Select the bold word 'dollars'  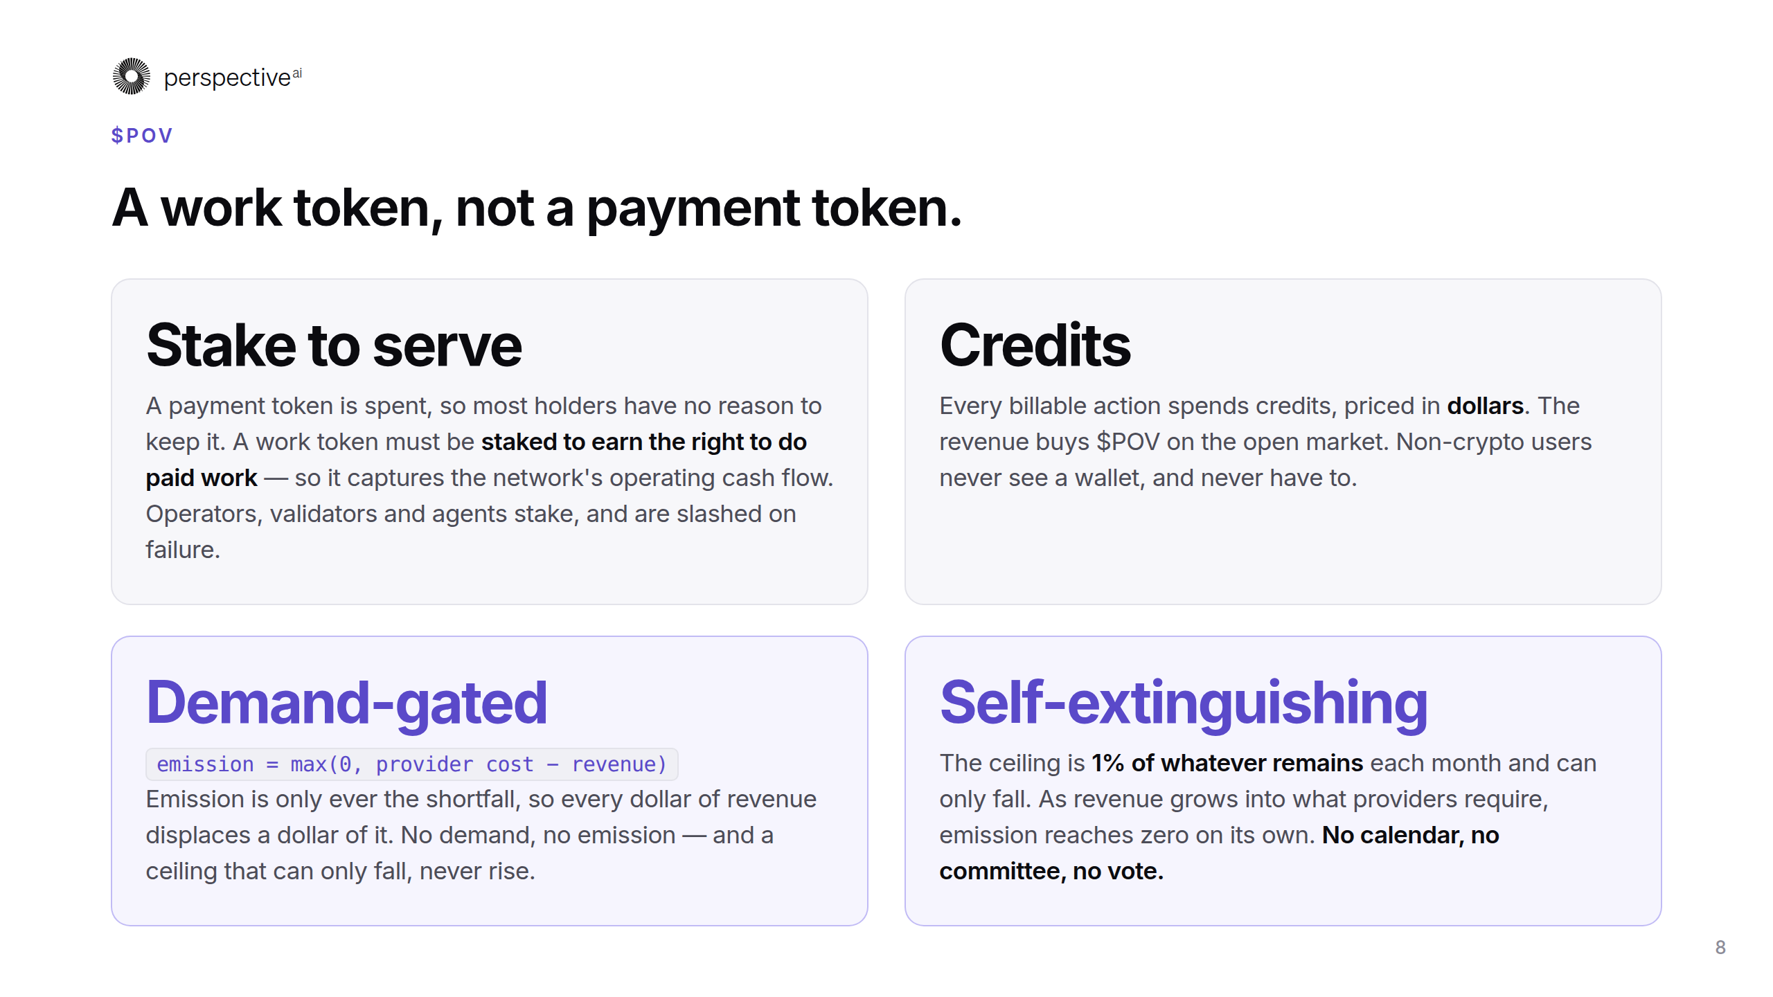(1485, 406)
